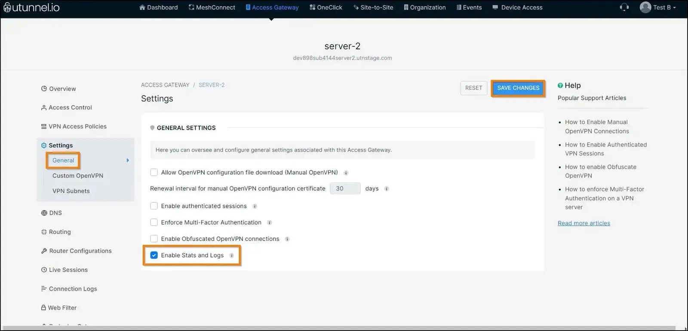Open OneClick in top navigation
Viewport: 688px width, 331px height.
click(326, 7)
